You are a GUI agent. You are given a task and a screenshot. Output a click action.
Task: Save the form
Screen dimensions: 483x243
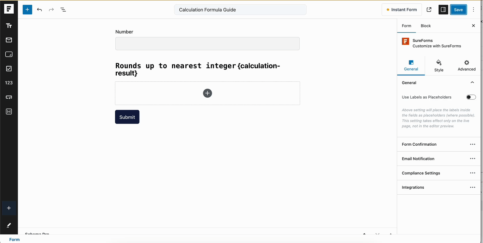click(458, 10)
